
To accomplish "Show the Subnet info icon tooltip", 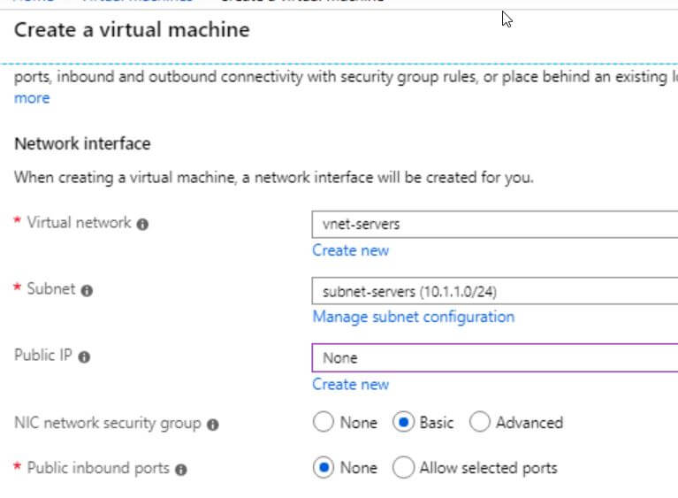I will pyautogui.click(x=87, y=290).
